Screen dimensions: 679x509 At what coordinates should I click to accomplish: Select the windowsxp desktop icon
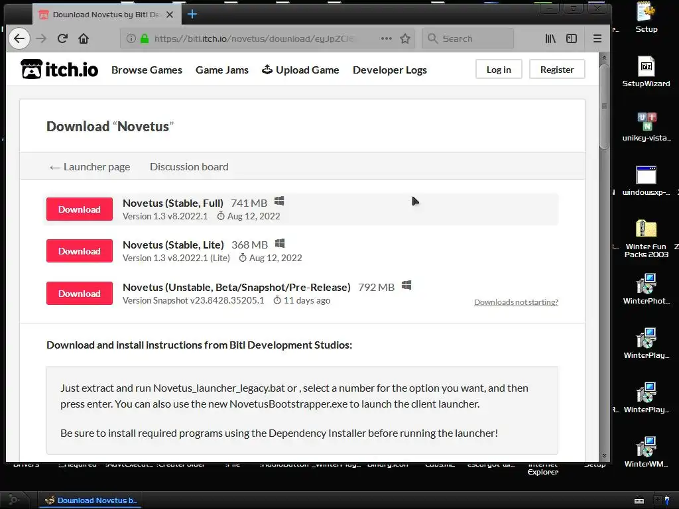646,180
